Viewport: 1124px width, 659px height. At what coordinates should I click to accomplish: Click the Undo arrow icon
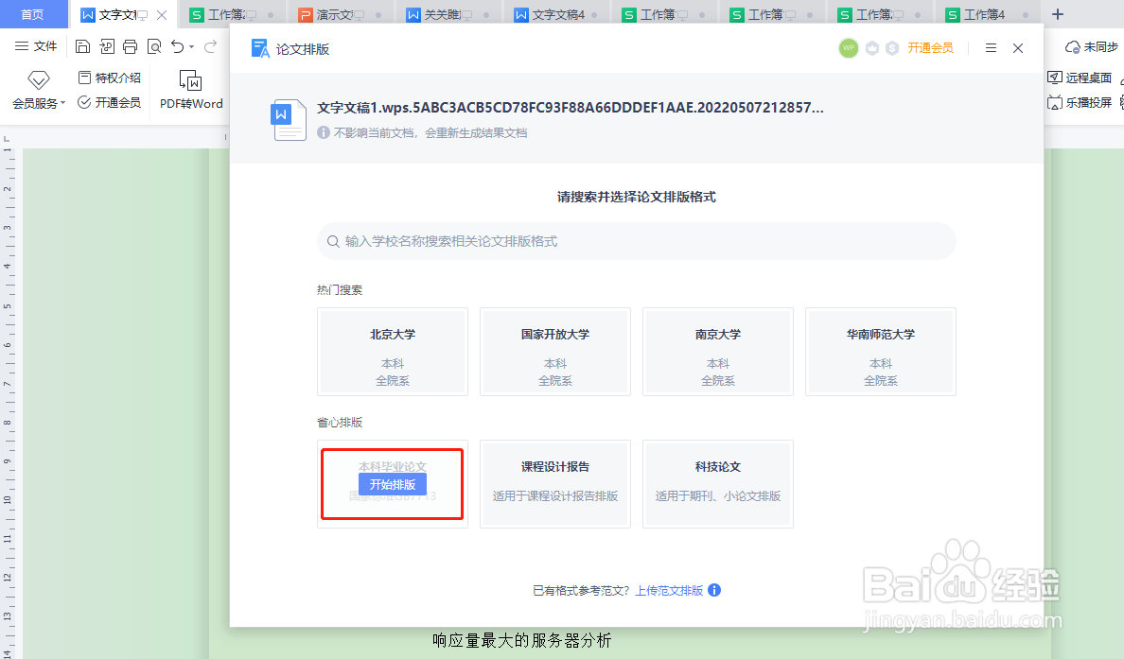178,46
